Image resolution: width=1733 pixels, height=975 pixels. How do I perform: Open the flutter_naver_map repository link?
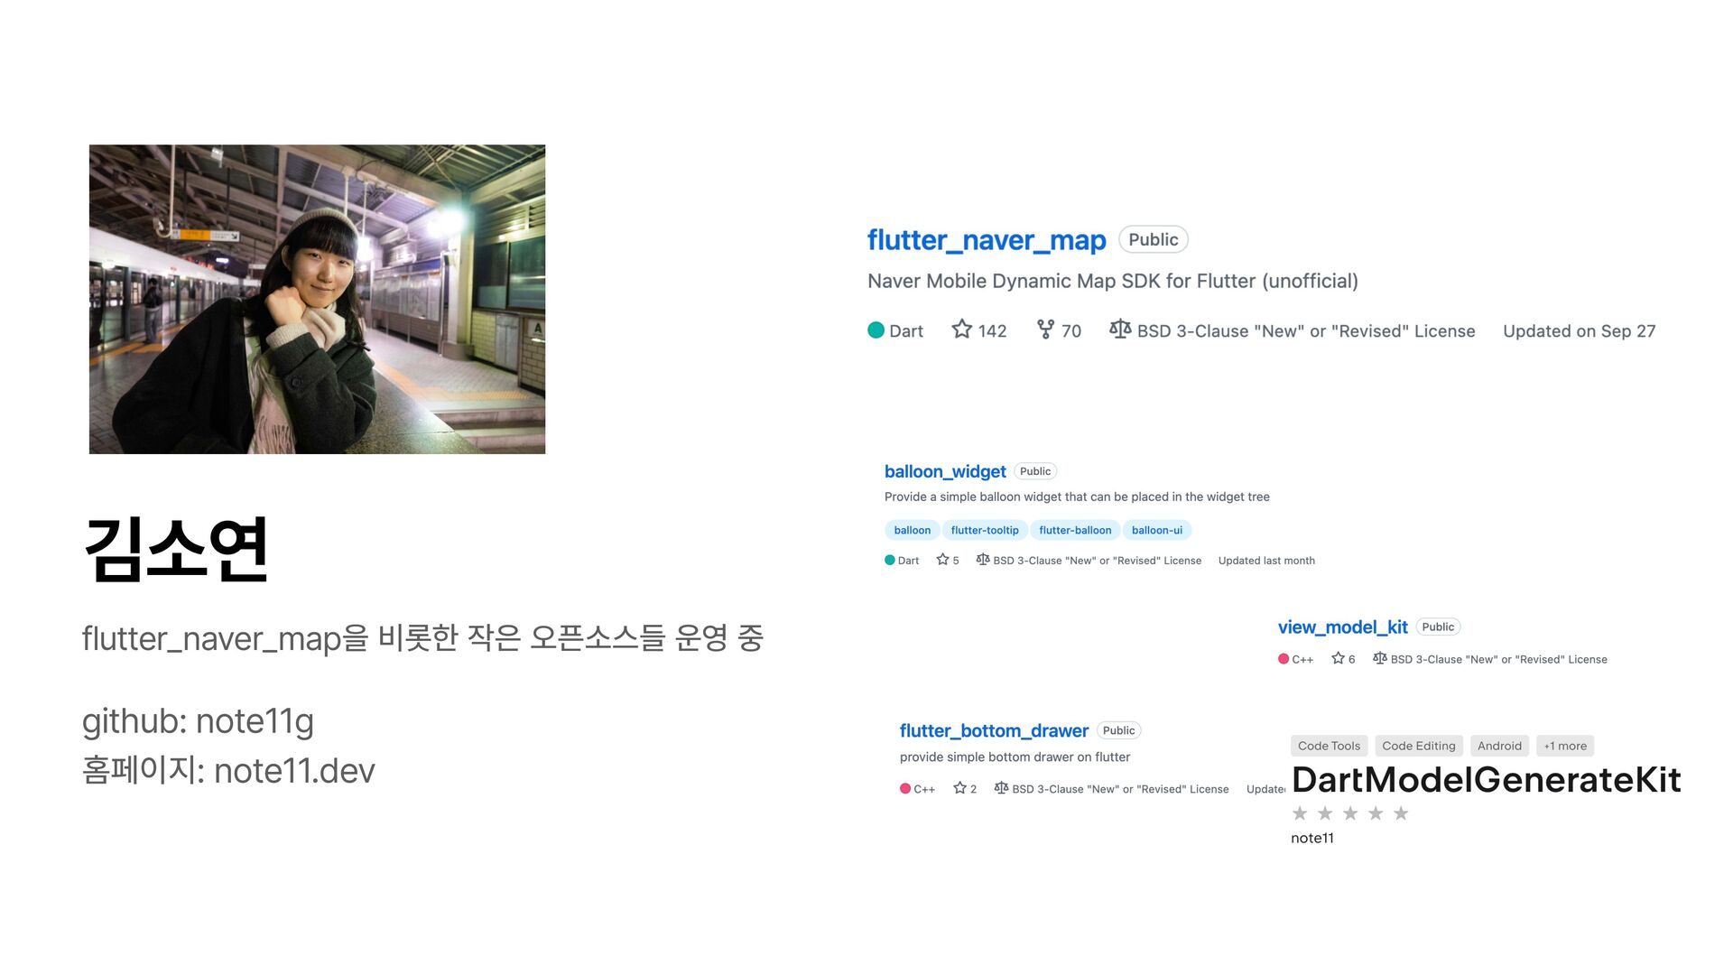987,240
